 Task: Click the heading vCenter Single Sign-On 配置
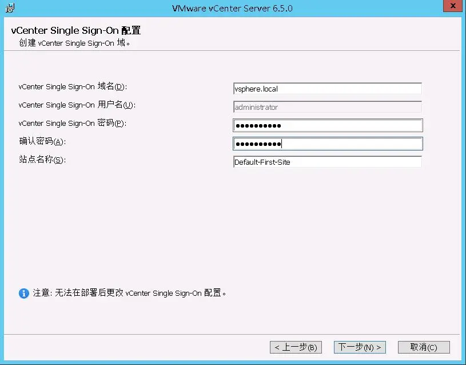point(76,30)
